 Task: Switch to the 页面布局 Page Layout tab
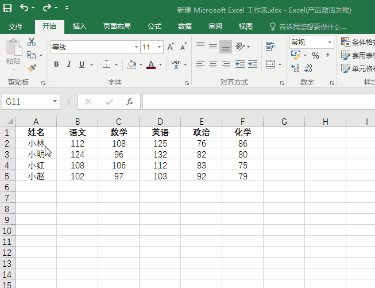coord(117,26)
